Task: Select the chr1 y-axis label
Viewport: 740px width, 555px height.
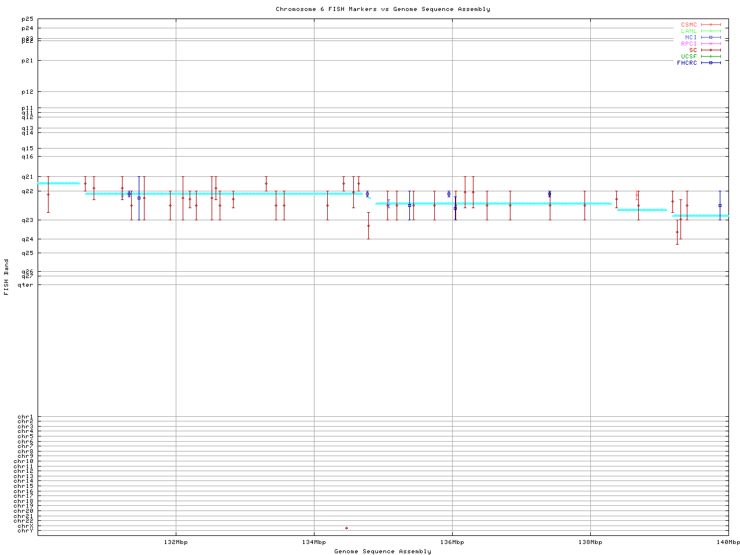Action: point(25,417)
